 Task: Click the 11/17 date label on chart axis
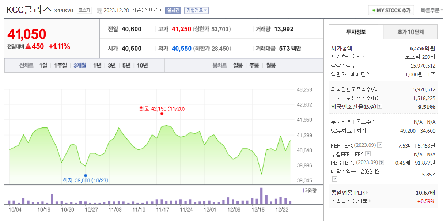tap(162, 210)
